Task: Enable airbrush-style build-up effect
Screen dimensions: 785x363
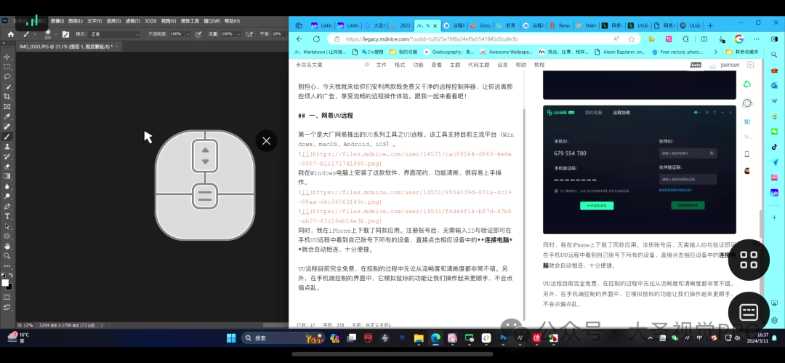Action: tap(249, 34)
